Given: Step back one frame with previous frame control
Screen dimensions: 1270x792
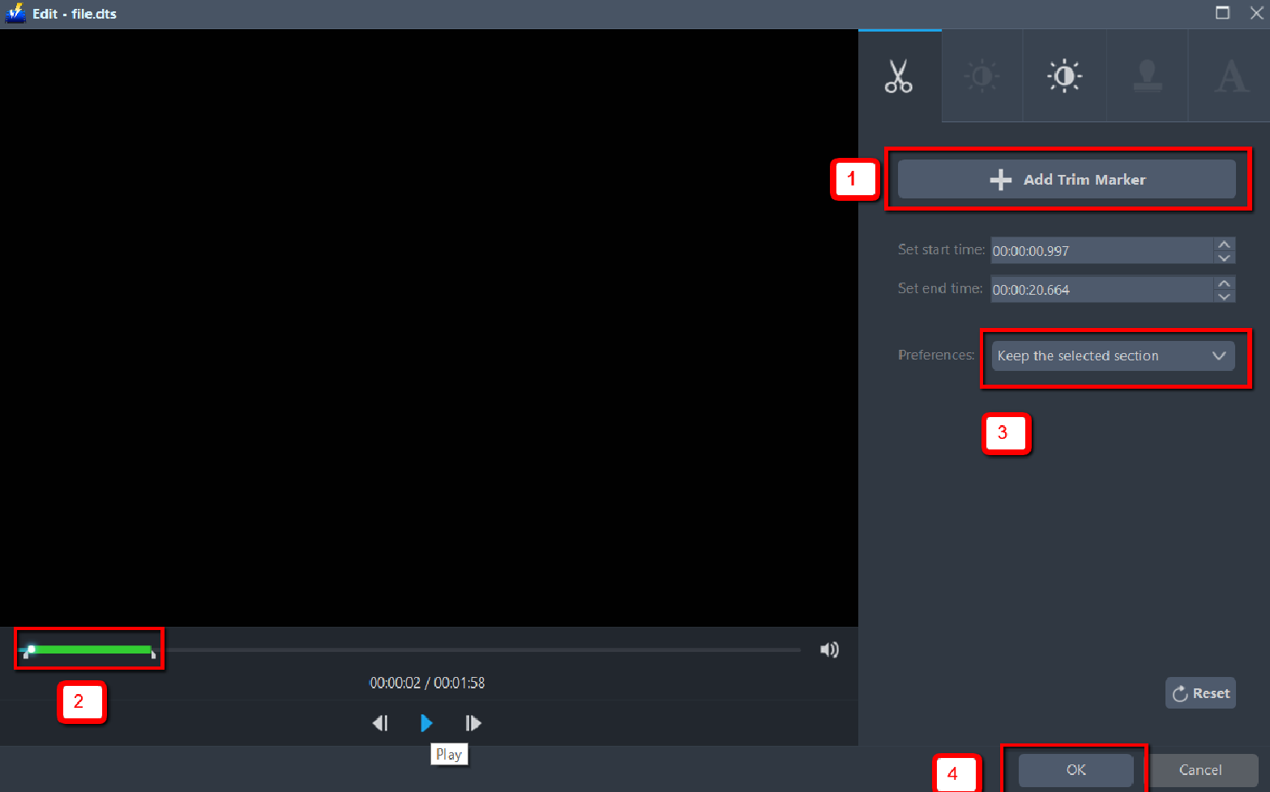Looking at the screenshot, I should coord(380,722).
